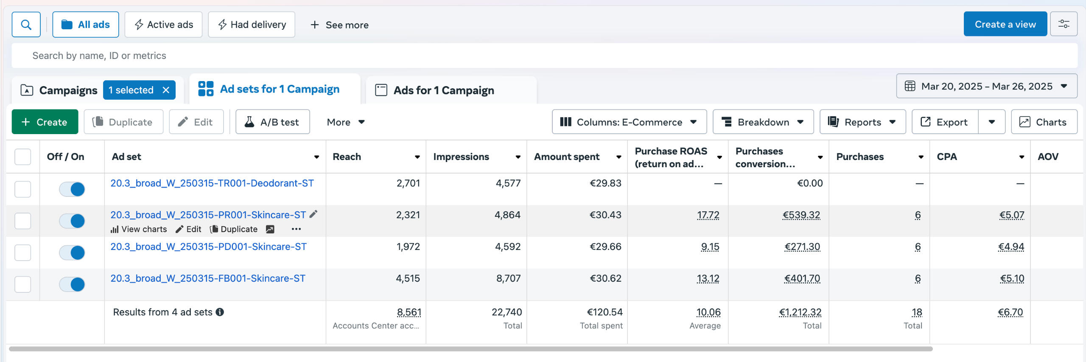Click the info icon beside Results from 4 ad sets
The height and width of the screenshot is (362, 1086).
[x=220, y=312]
